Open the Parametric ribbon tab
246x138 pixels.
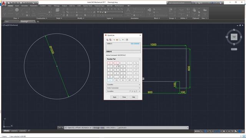point(34,6)
